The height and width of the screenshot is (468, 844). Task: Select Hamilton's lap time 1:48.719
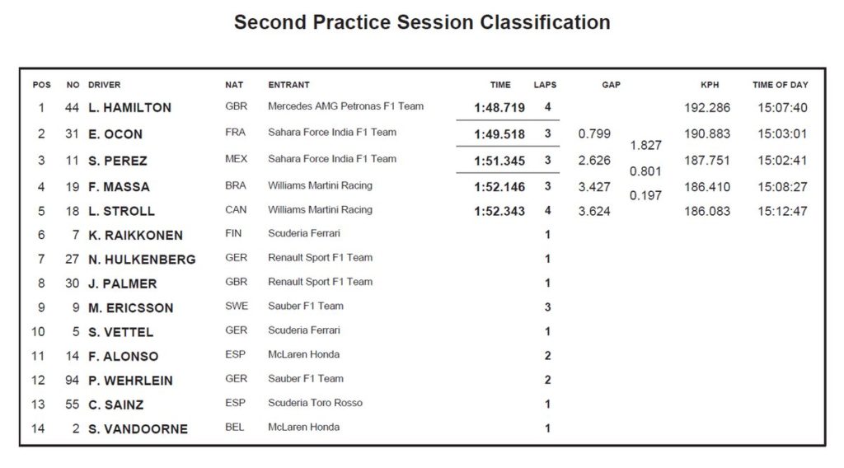tap(499, 108)
